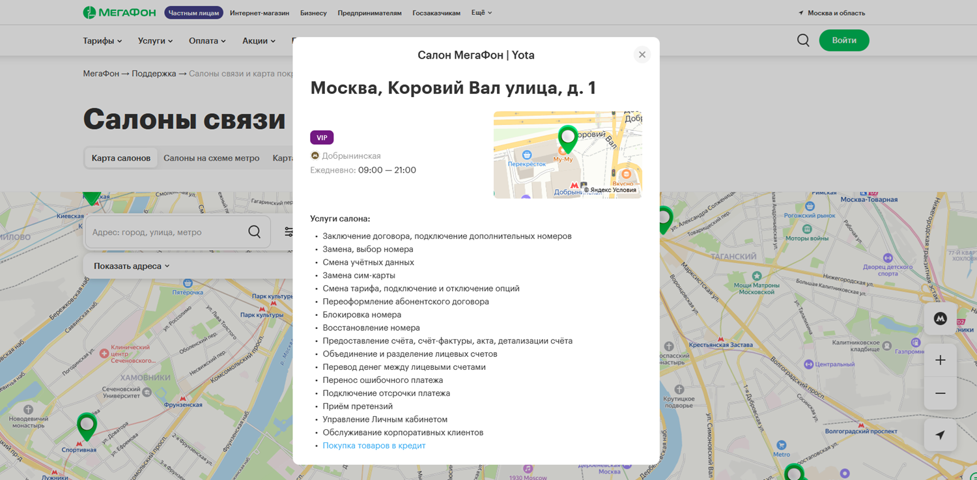Open the Покупка товаров в кредит link
Image resolution: width=977 pixels, height=480 pixels.
click(x=374, y=445)
